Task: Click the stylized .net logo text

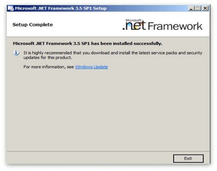Action: click(134, 26)
